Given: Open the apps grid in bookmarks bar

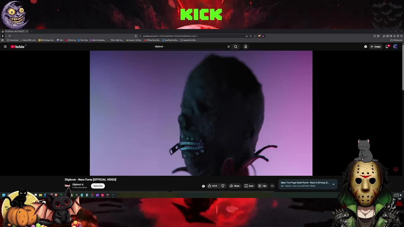Looking at the screenshot, I should [x=3, y=40].
